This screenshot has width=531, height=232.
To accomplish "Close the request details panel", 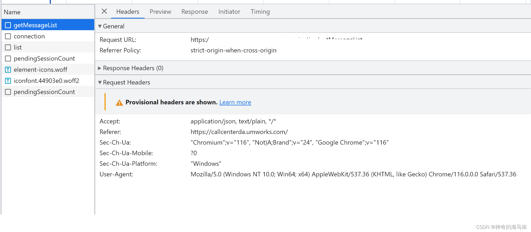I will pos(104,11).
